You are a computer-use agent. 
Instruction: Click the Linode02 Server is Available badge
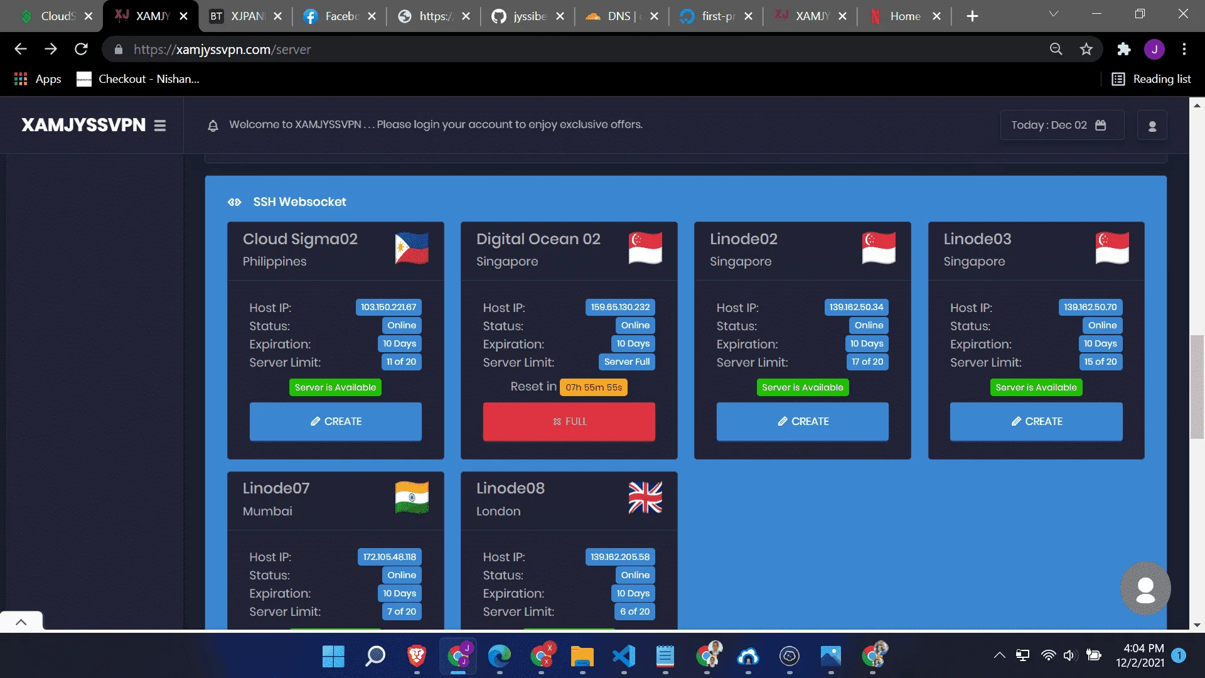pos(803,387)
